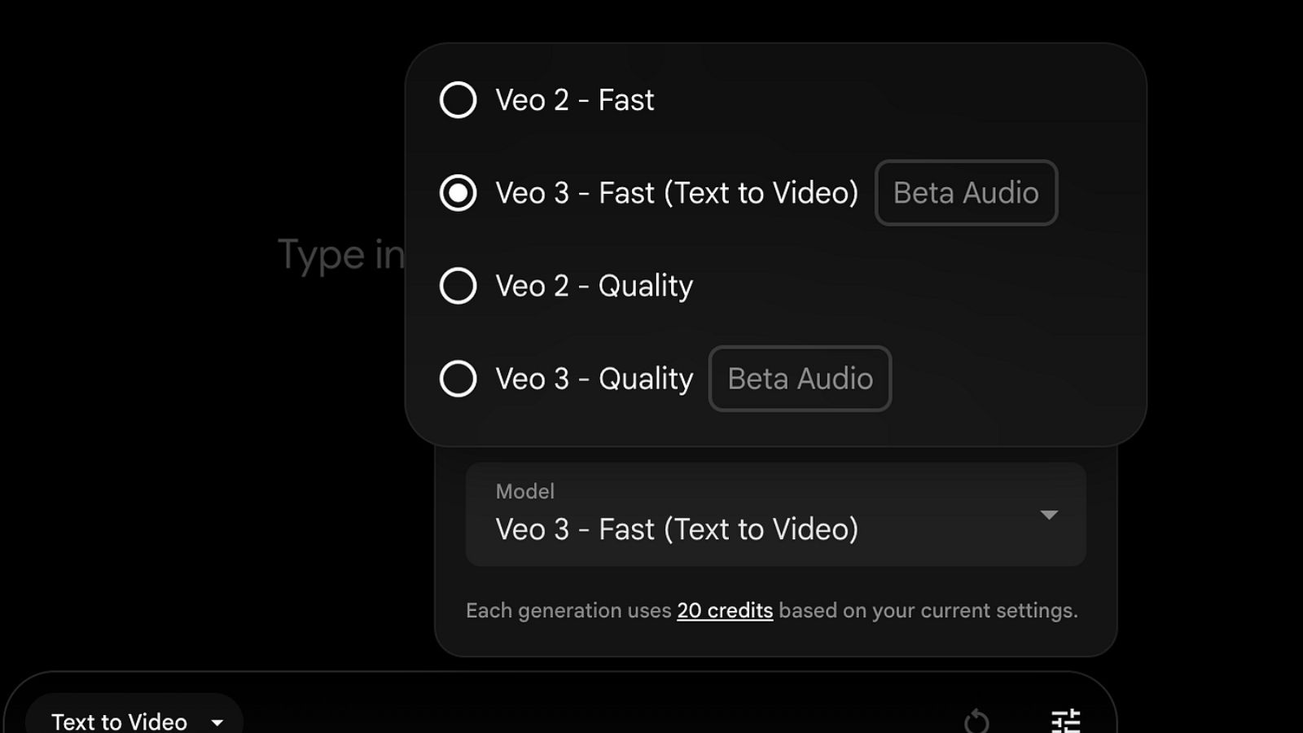
Task: Click the small Model label above the selection
Action: click(524, 491)
